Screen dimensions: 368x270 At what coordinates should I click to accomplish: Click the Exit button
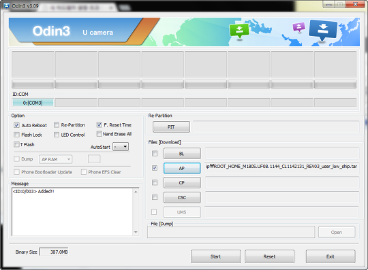pos(331,256)
